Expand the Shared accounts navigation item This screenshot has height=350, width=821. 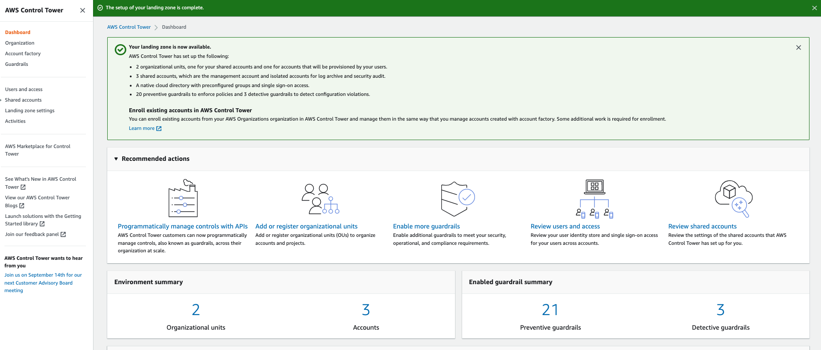(x=1, y=100)
